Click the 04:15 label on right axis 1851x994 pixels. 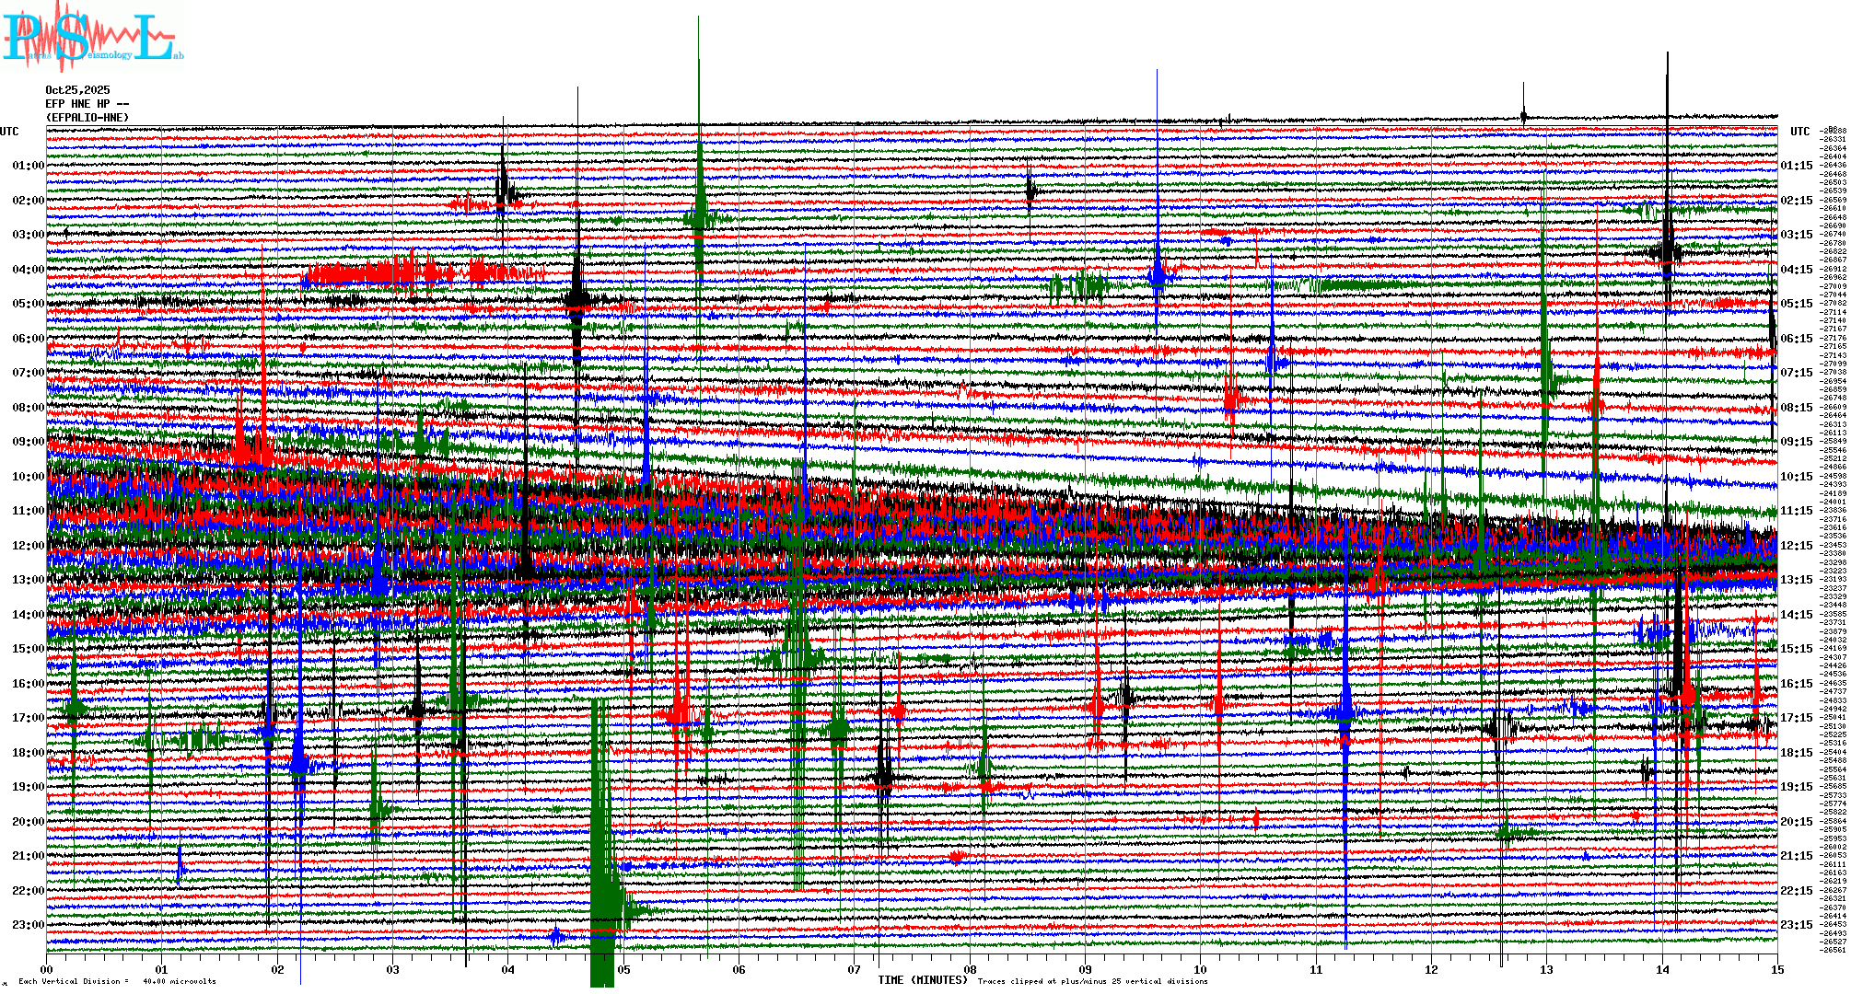1796,270
